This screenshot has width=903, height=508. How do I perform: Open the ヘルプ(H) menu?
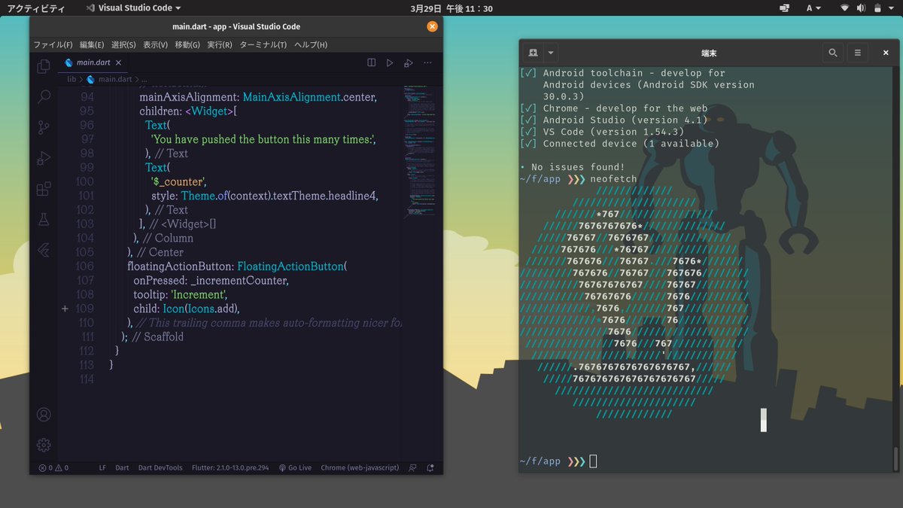click(310, 44)
